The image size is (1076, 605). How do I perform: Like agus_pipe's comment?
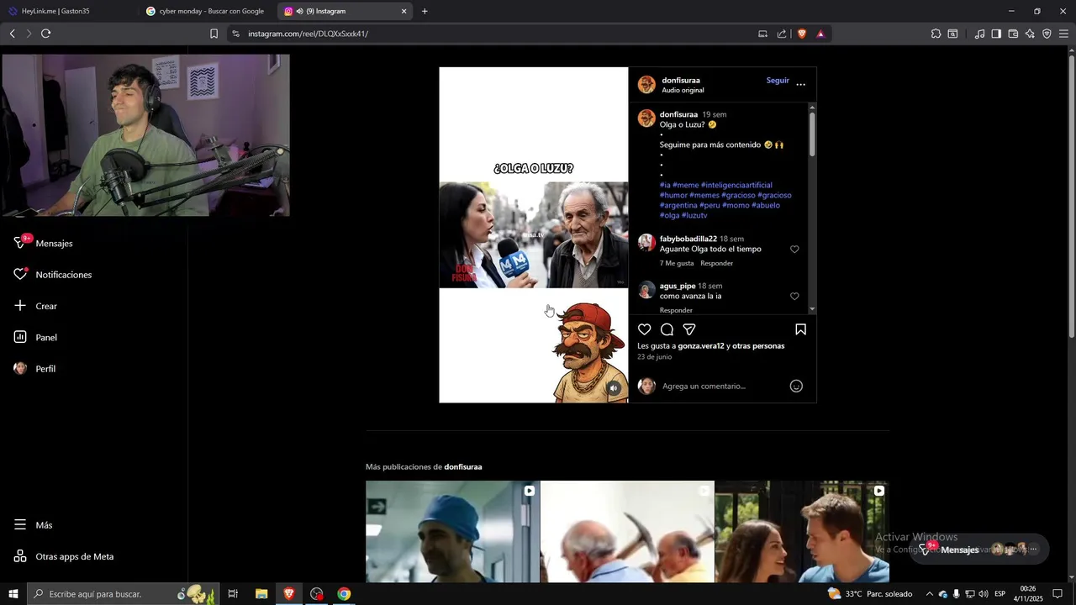pyautogui.click(x=794, y=297)
